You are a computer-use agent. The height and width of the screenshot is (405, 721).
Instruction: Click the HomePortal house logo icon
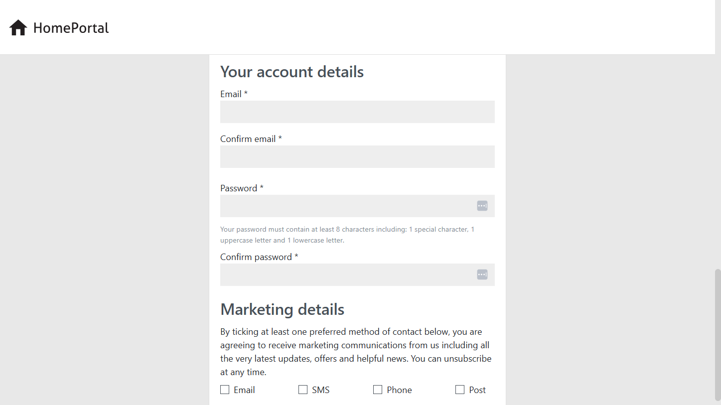tap(18, 28)
